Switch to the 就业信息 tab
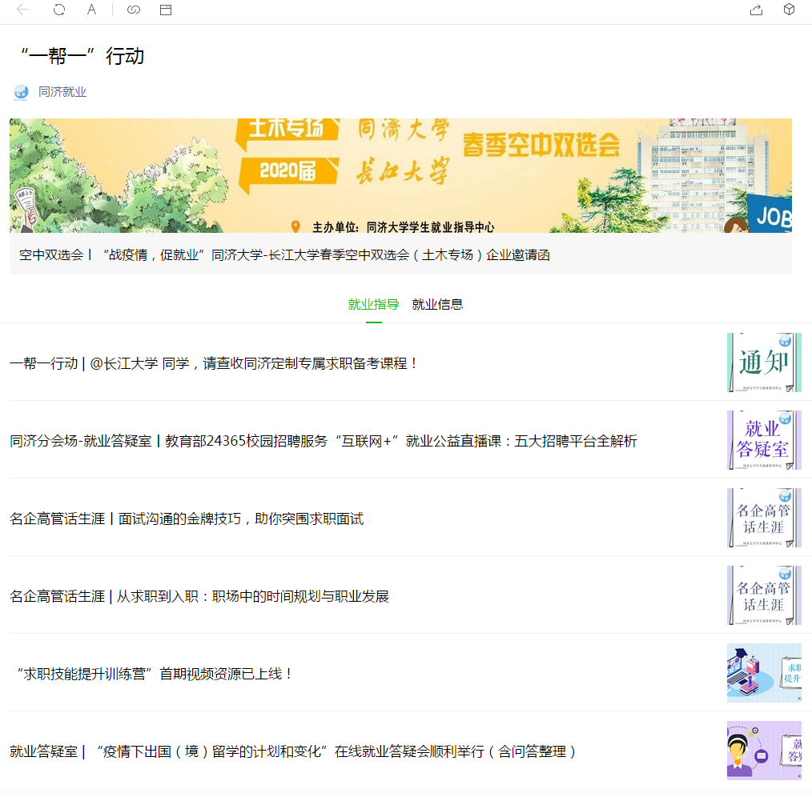 pyautogui.click(x=437, y=304)
